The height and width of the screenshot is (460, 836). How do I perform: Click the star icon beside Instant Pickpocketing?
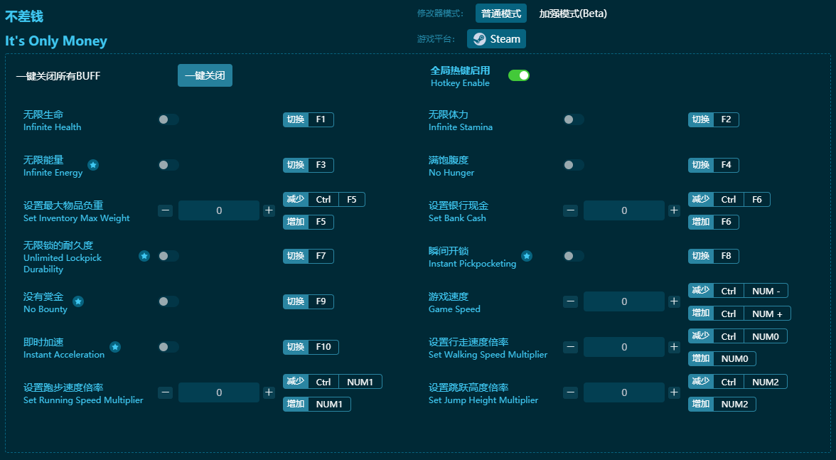pyautogui.click(x=527, y=256)
